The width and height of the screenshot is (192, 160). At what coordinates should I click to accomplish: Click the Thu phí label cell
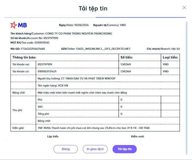coord(23,110)
